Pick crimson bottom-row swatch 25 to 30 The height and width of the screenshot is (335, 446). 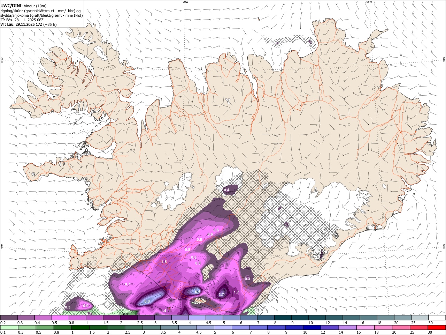click(x=418, y=328)
